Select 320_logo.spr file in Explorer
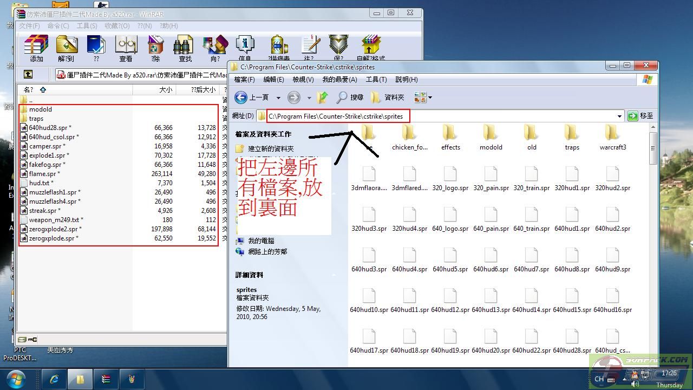 coord(450,179)
